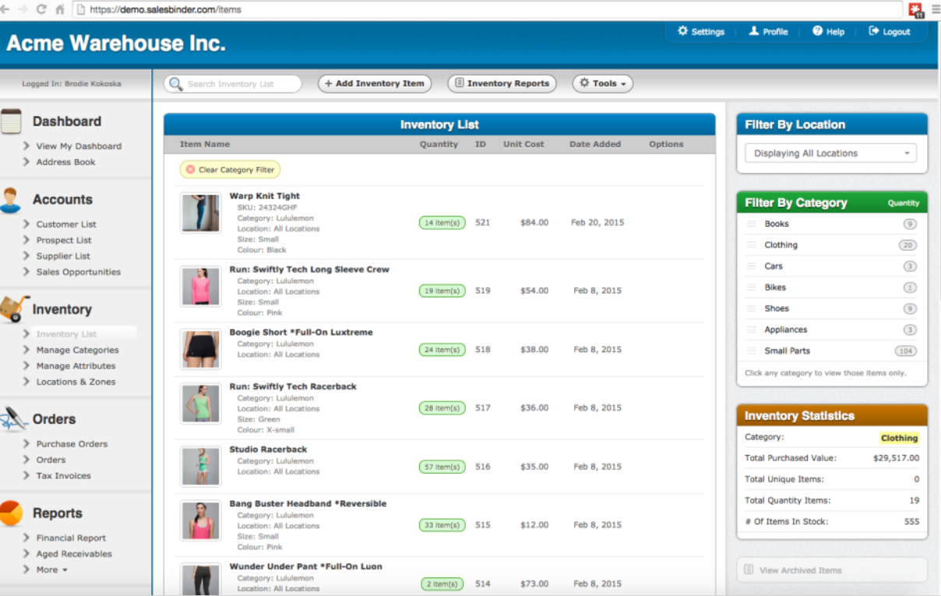Click chevron next to Purchase Orders
The height and width of the screenshot is (596, 941).
pyautogui.click(x=26, y=443)
